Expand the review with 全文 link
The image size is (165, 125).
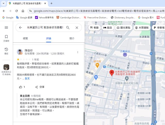click(27, 78)
